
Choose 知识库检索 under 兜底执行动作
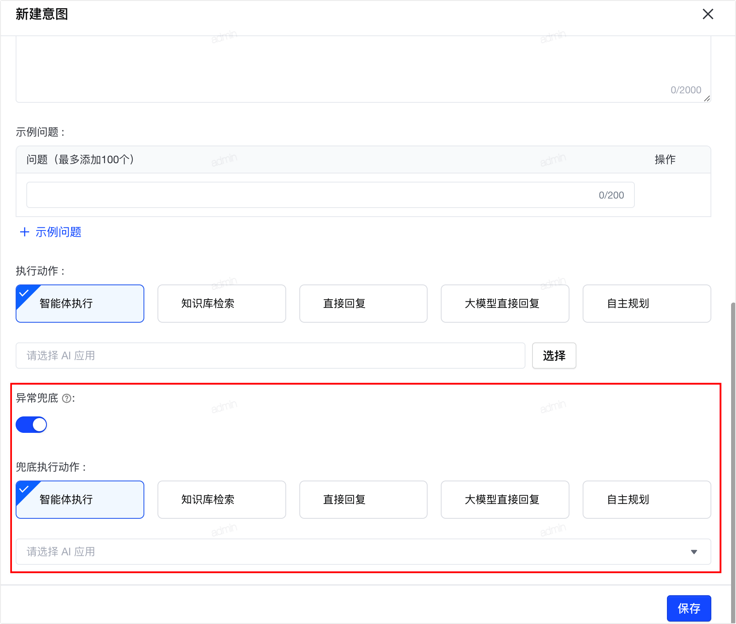pos(222,499)
